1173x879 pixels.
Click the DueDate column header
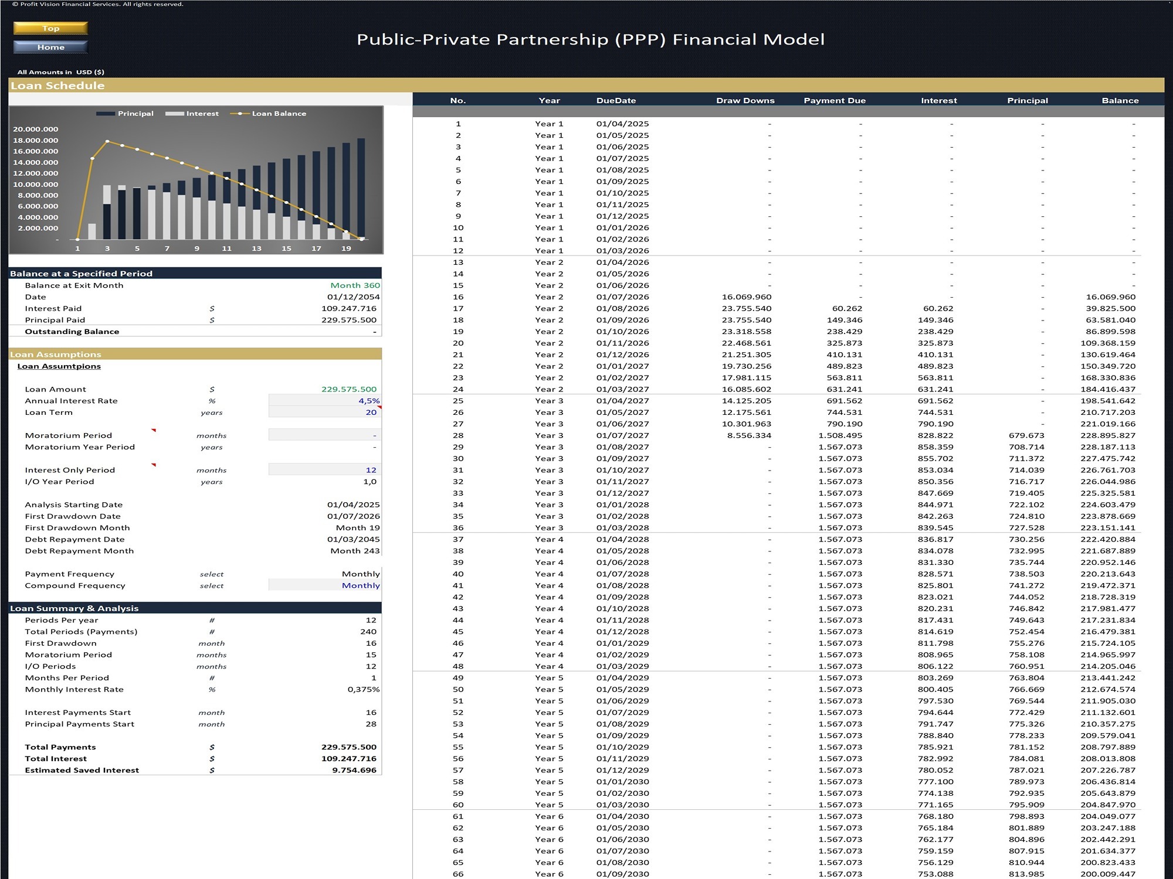(616, 100)
